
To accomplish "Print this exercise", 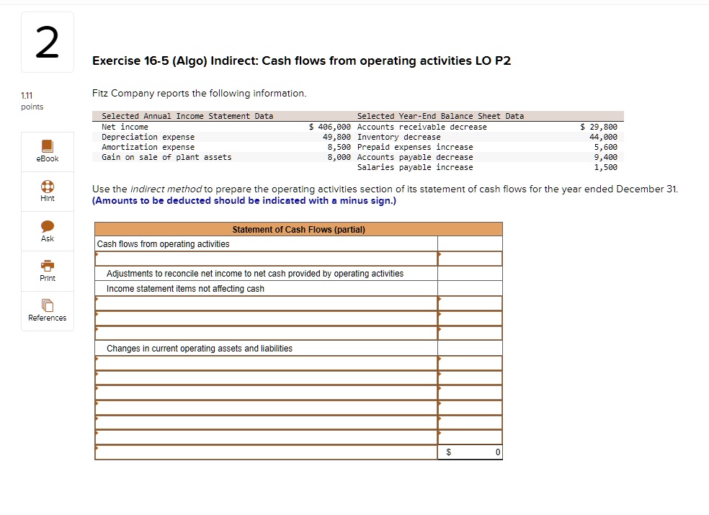I will pos(47,270).
